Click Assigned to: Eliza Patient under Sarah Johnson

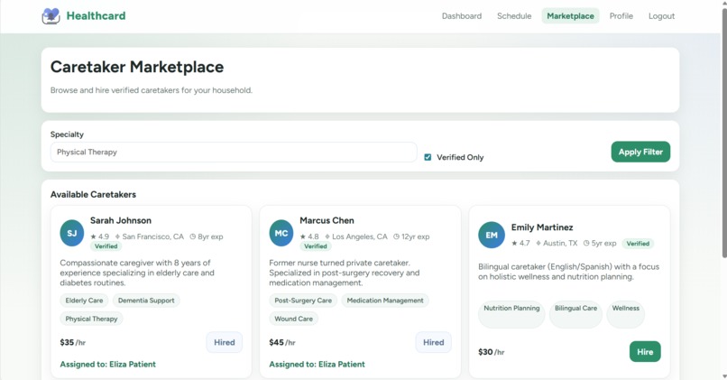click(x=107, y=365)
